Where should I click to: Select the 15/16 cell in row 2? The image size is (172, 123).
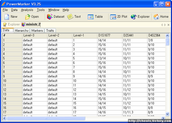pos(110,45)
